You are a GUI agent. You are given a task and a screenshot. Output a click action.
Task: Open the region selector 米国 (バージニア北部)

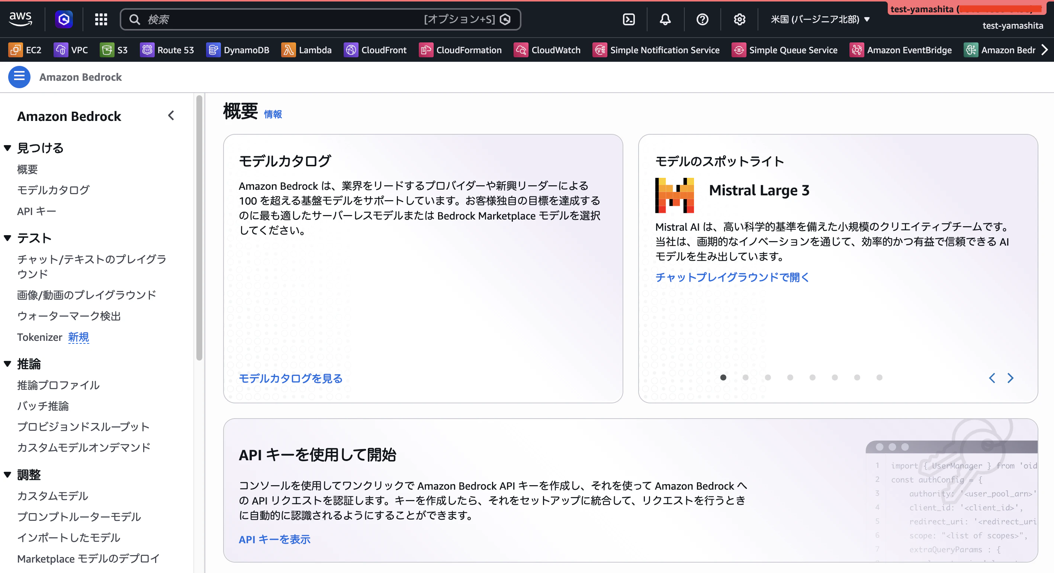click(820, 19)
